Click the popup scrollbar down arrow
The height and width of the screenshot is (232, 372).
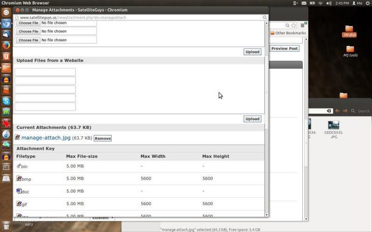coord(266,215)
